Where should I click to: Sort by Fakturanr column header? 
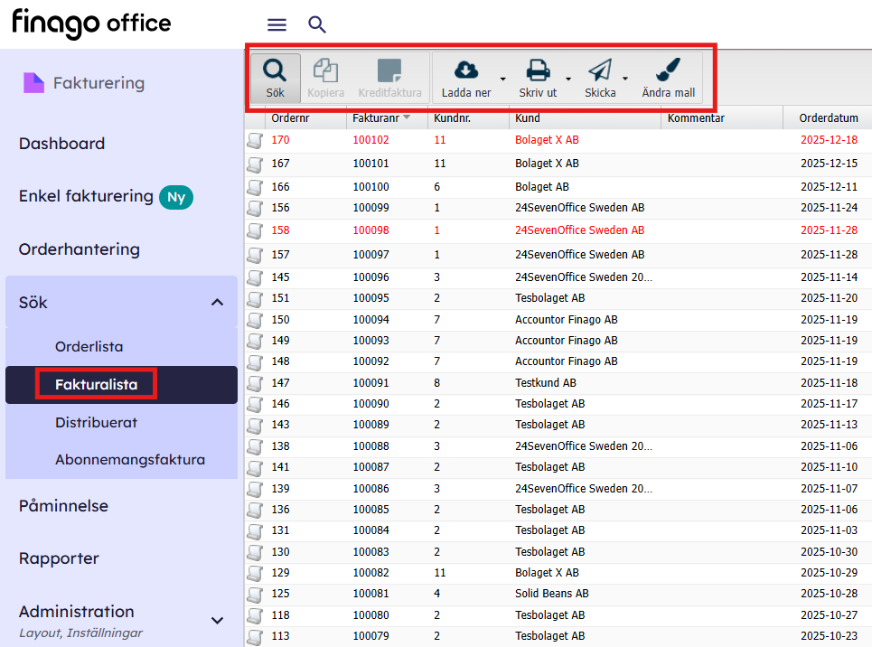pos(376,118)
